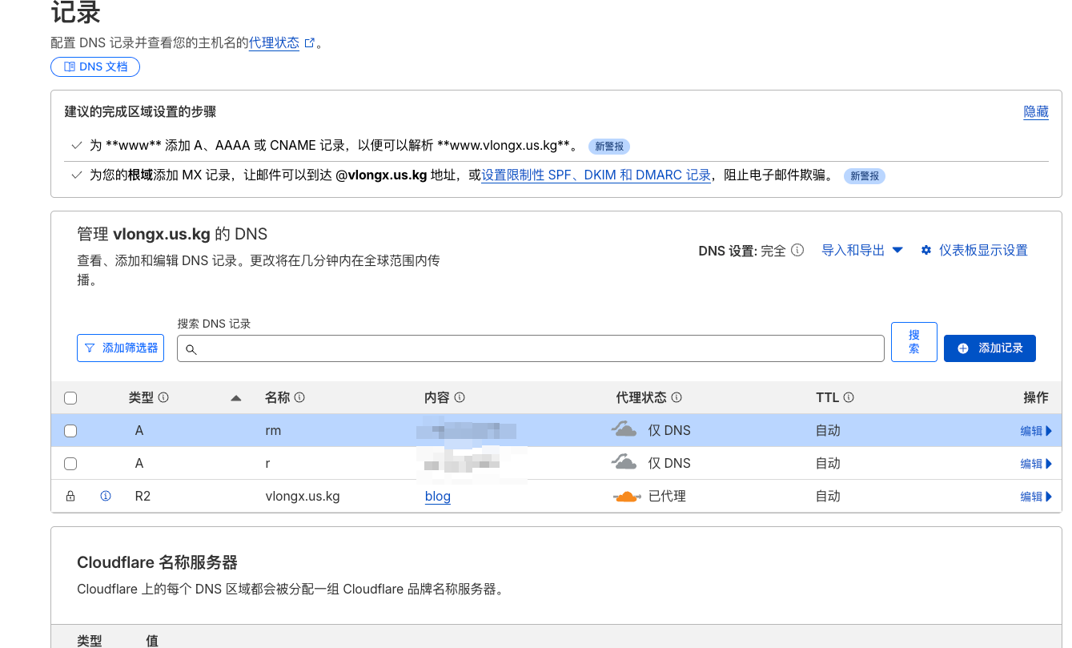Click the lock icon in the R2 row

[x=70, y=497]
